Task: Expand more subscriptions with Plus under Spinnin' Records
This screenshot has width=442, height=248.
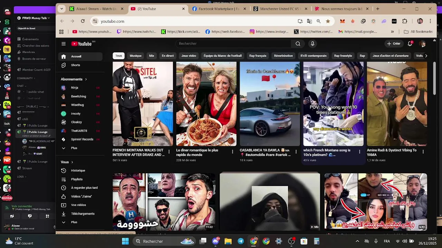Action: (x=74, y=148)
